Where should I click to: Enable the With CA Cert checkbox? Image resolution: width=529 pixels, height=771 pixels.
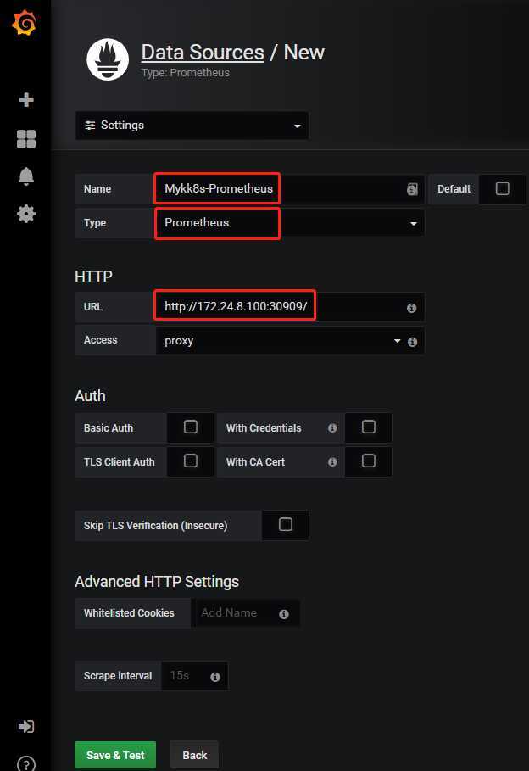tap(368, 461)
